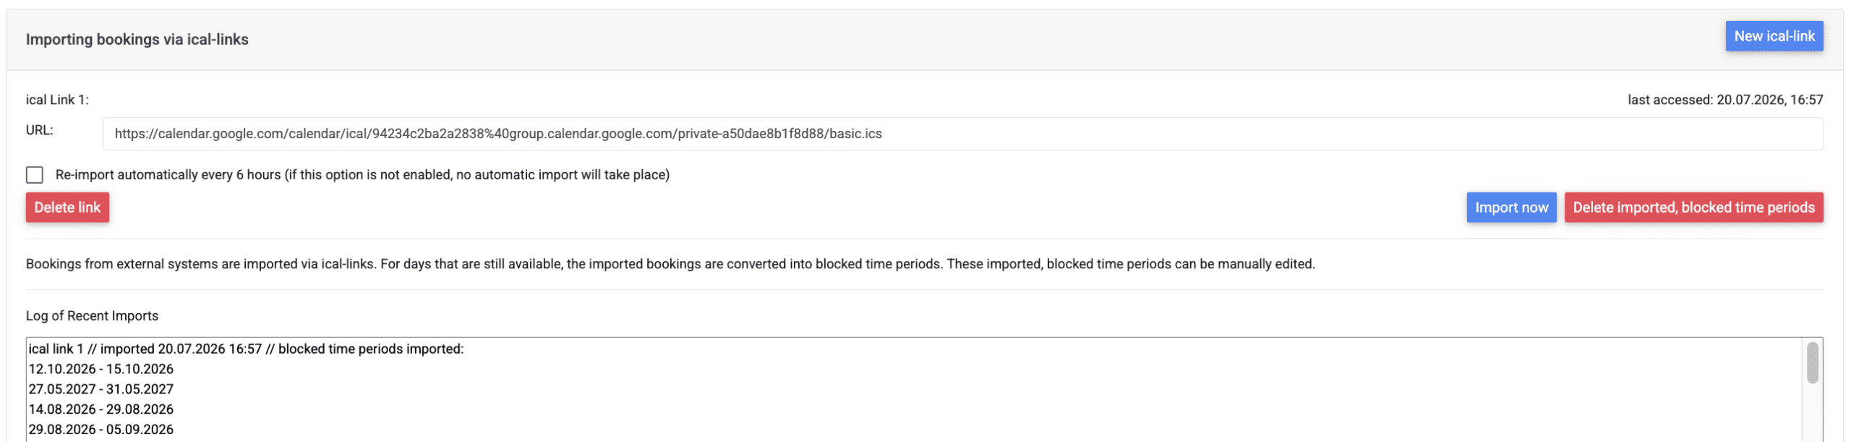1851x442 pixels.
Task: Click the Delete link button
Action: point(67,208)
